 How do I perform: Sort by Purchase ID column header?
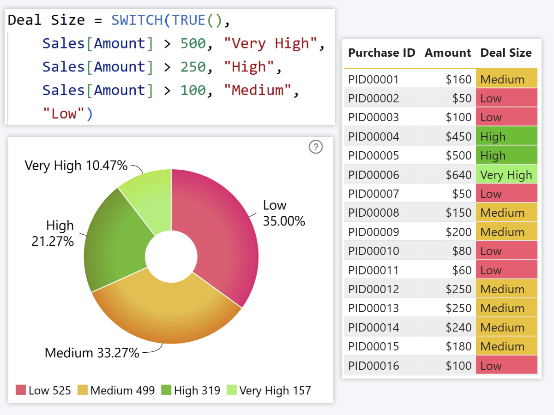382,53
